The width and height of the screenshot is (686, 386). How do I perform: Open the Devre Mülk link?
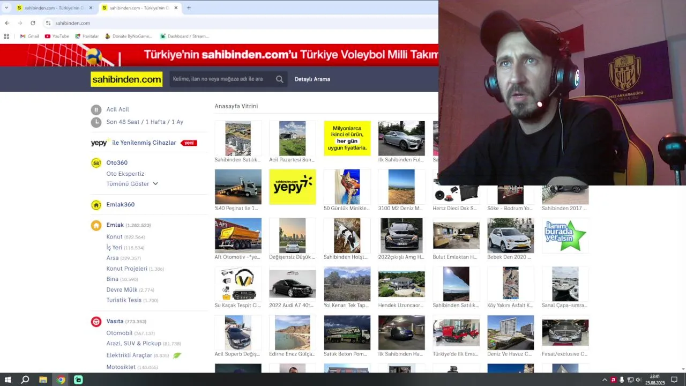tap(122, 290)
